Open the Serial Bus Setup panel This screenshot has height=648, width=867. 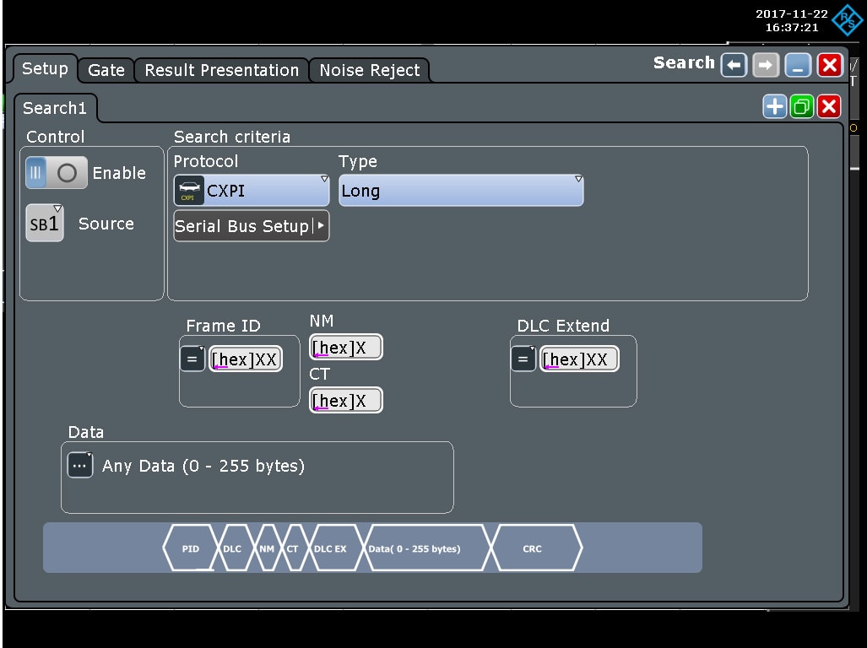[x=250, y=225]
